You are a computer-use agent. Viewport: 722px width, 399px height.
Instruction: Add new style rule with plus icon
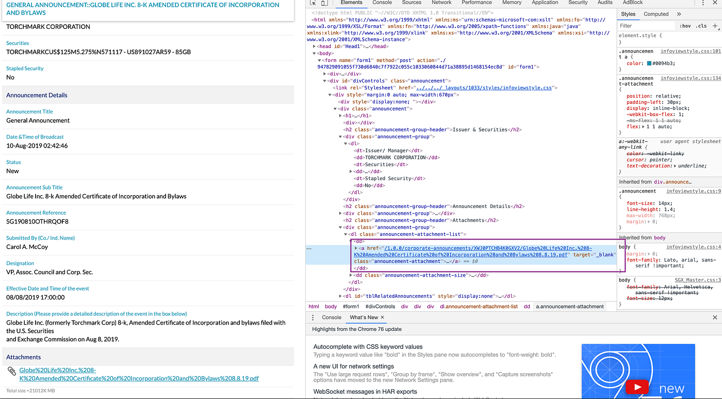point(715,25)
